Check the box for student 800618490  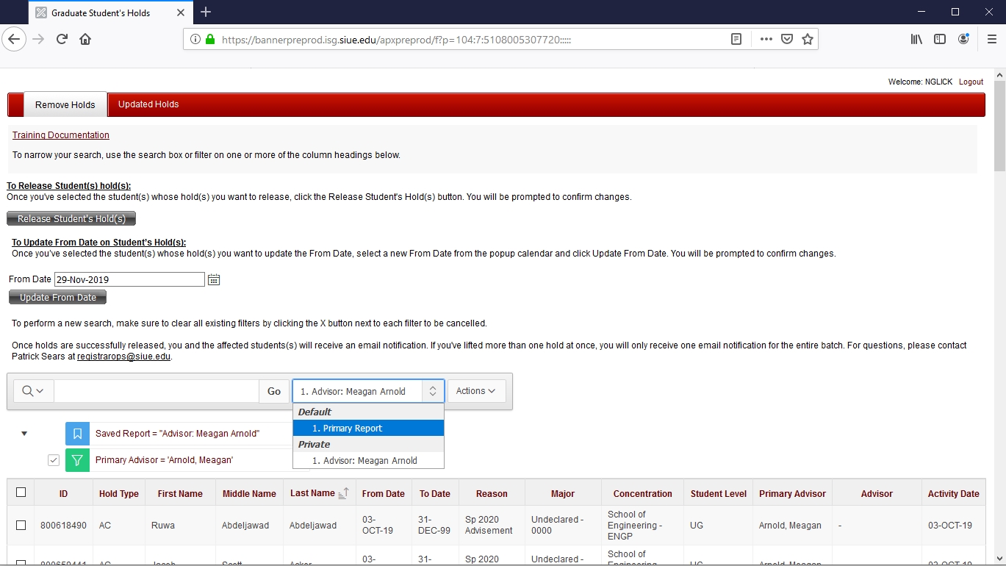pyautogui.click(x=21, y=525)
